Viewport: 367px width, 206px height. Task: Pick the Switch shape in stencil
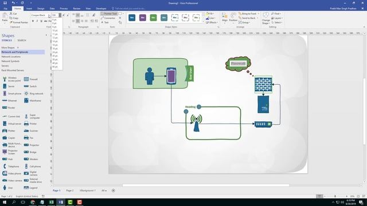[x=30, y=86]
